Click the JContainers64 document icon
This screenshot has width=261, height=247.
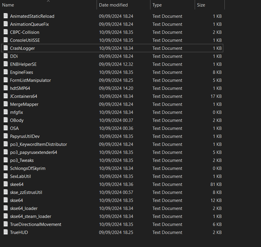(x=6, y=96)
